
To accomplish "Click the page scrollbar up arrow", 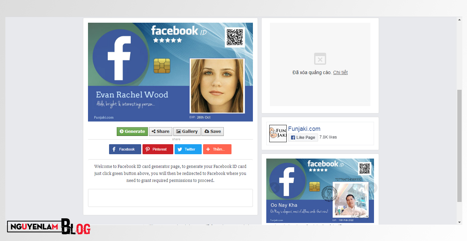I will click(460, 20).
